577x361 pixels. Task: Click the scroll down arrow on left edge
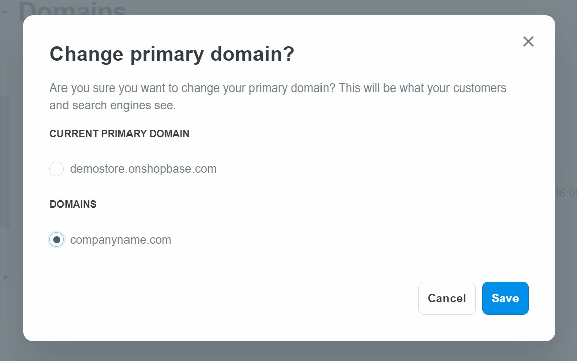(5, 277)
